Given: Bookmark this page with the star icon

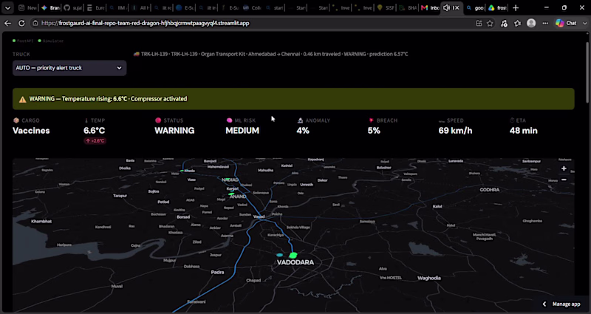Looking at the screenshot, I should click(x=490, y=24).
